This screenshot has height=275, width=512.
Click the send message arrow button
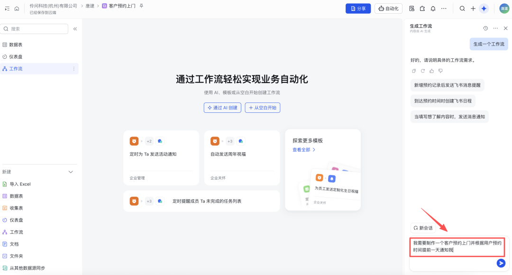(x=501, y=263)
